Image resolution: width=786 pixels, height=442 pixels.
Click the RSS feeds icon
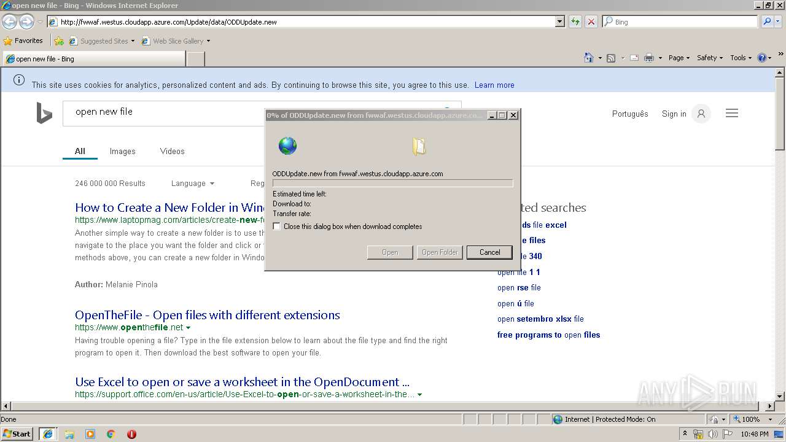(611, 58)
